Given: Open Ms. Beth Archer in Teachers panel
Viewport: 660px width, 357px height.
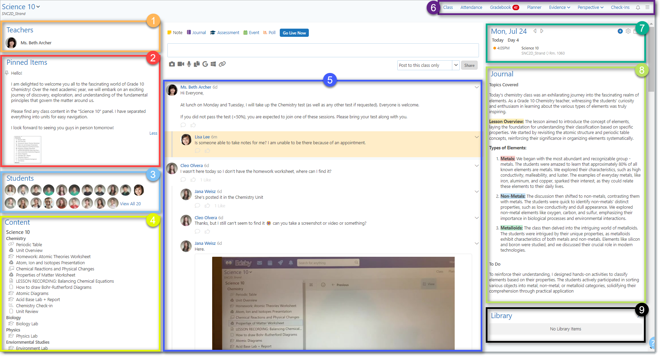Looking at the screenshot, I should tap(36, 43).
